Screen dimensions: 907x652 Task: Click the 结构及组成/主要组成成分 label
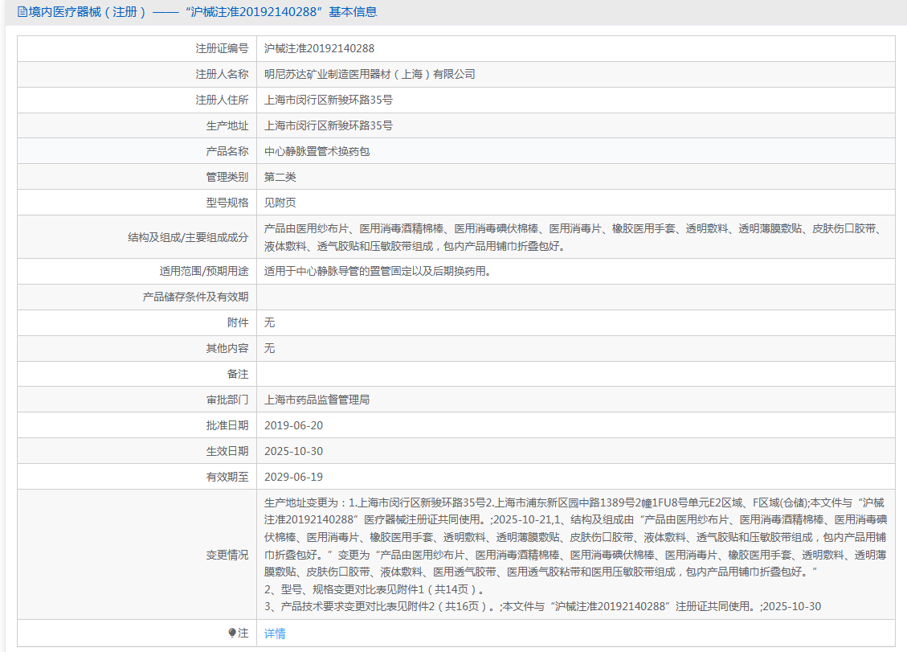pos(188,237)
